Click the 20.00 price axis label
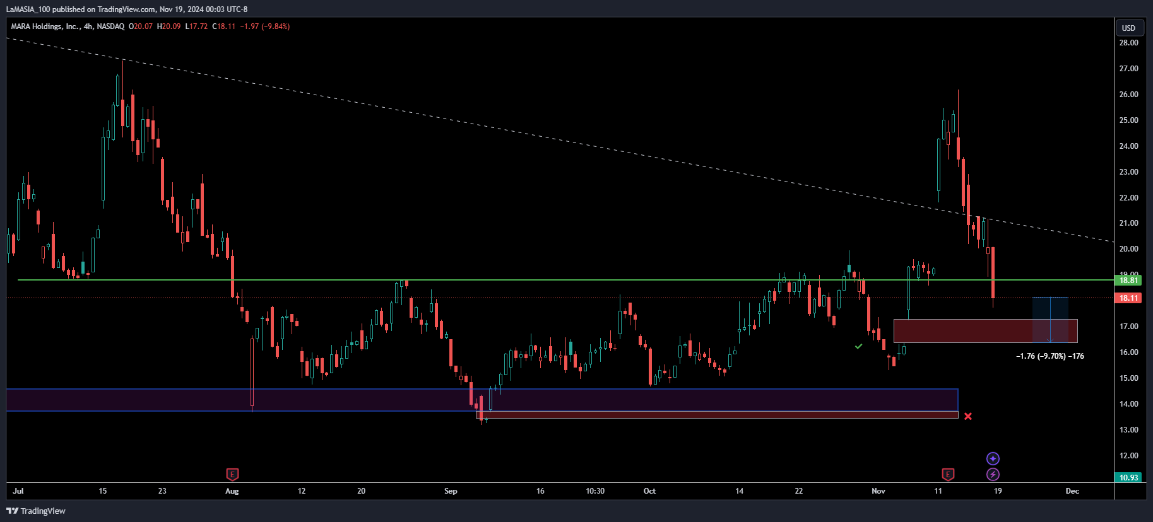1153x522 pixels. click(x=1128, y=249)
